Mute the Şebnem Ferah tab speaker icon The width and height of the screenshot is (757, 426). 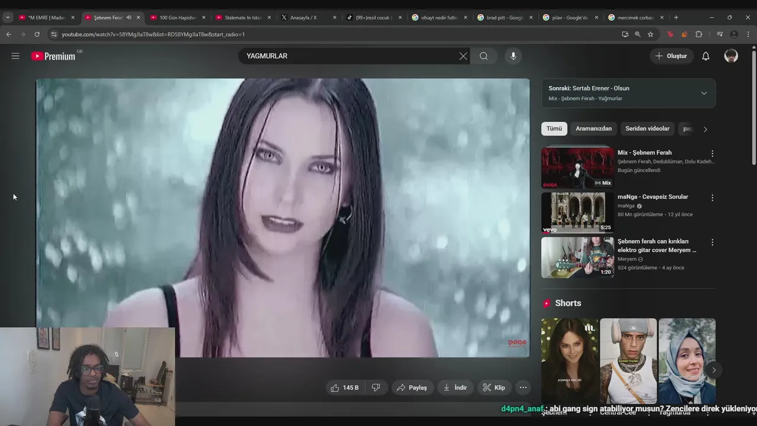pyautogui.click(x=129, y=18)
